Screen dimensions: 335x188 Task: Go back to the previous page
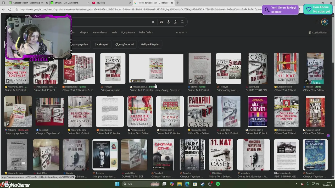click(x=3, y=9)
